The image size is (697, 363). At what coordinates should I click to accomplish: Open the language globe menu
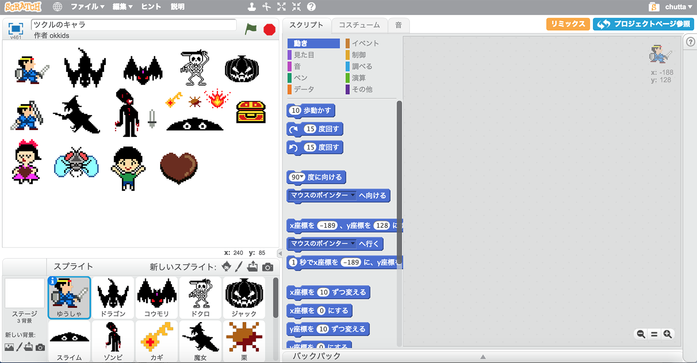(x=58, y=7)
